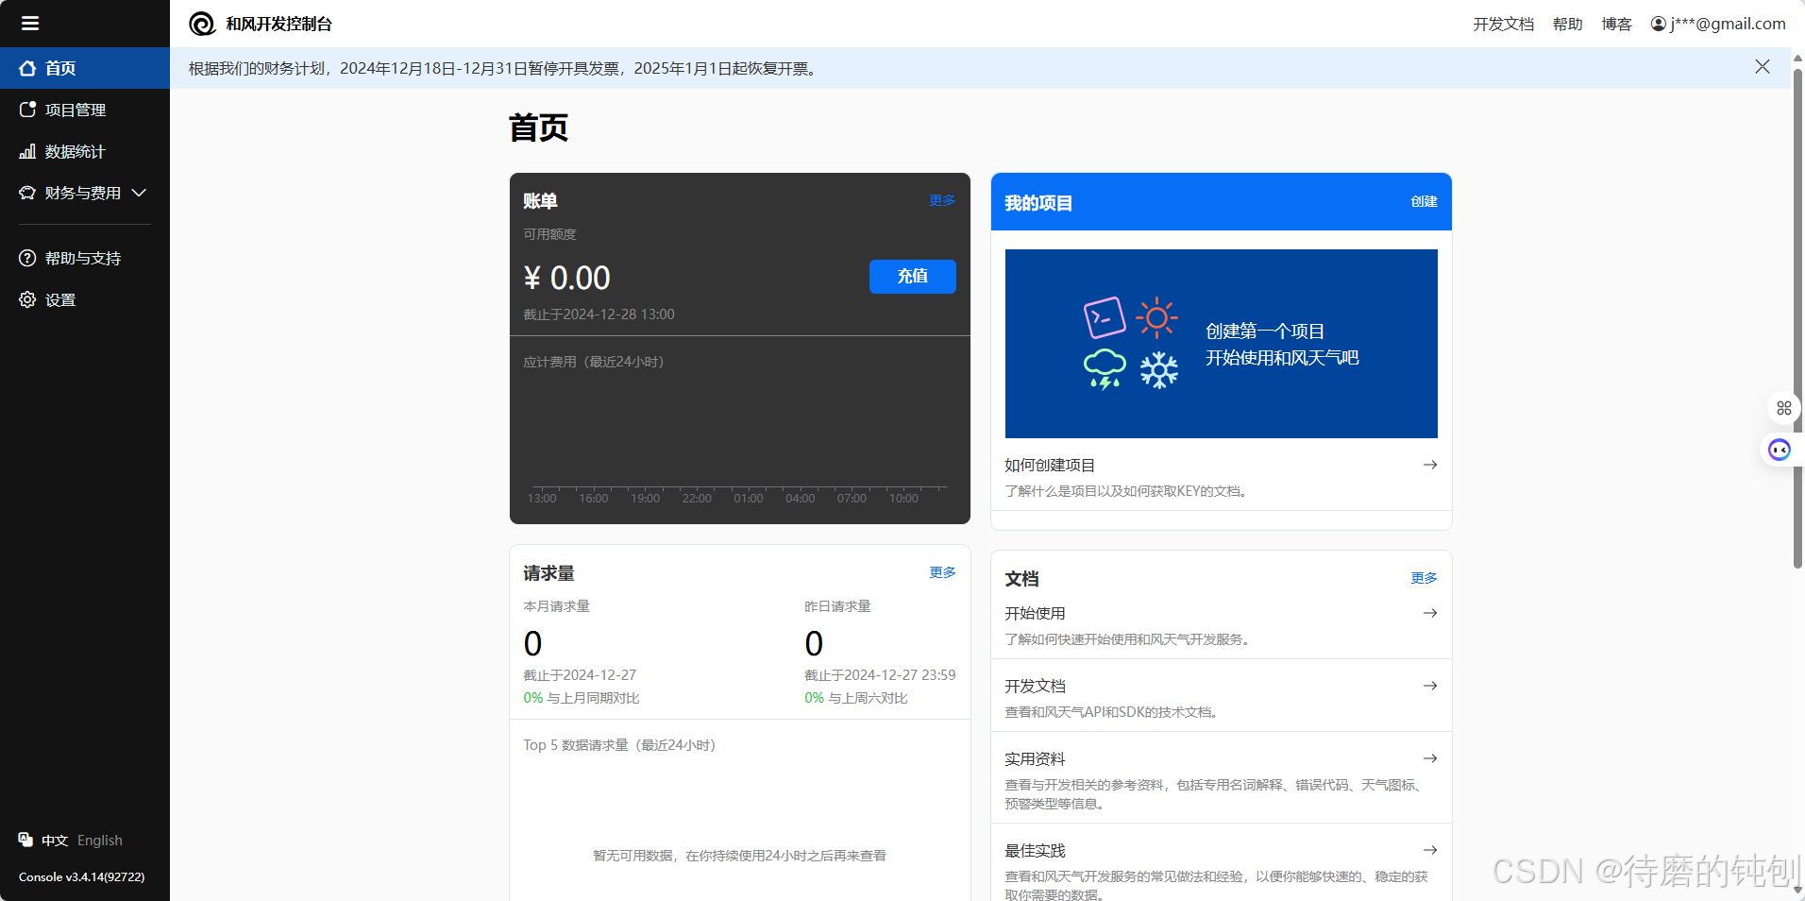Click the Console v3.4.14(92722) version text
This screenshot has width=1805, height=901.
82,876
